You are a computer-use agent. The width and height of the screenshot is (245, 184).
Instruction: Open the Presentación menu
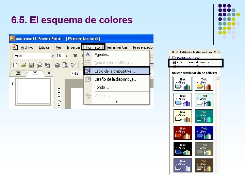pos(143,47)
